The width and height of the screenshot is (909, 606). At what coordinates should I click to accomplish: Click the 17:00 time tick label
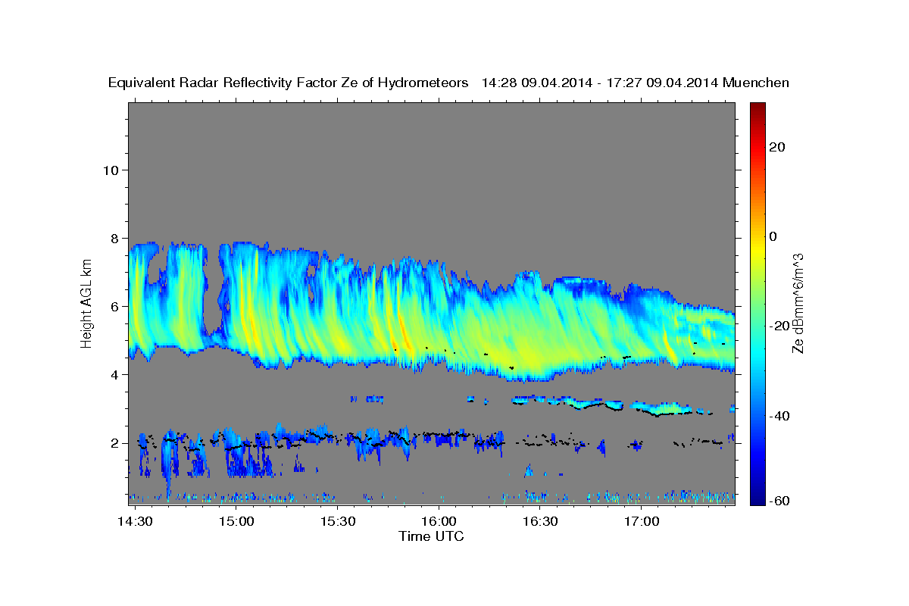641,522
